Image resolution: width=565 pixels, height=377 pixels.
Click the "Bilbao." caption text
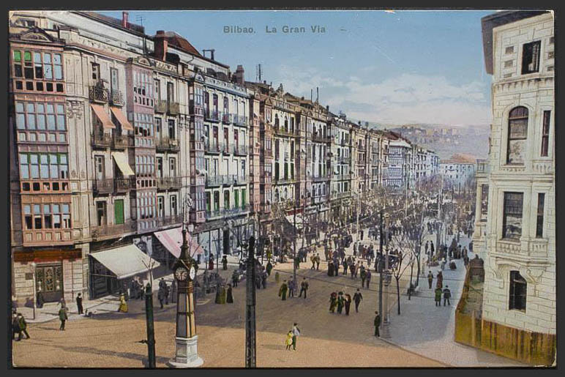tap(239, 29)
